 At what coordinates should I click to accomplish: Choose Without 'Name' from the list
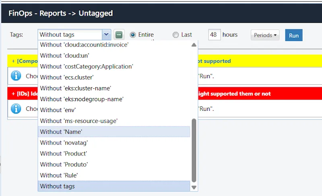coord(114,132)
